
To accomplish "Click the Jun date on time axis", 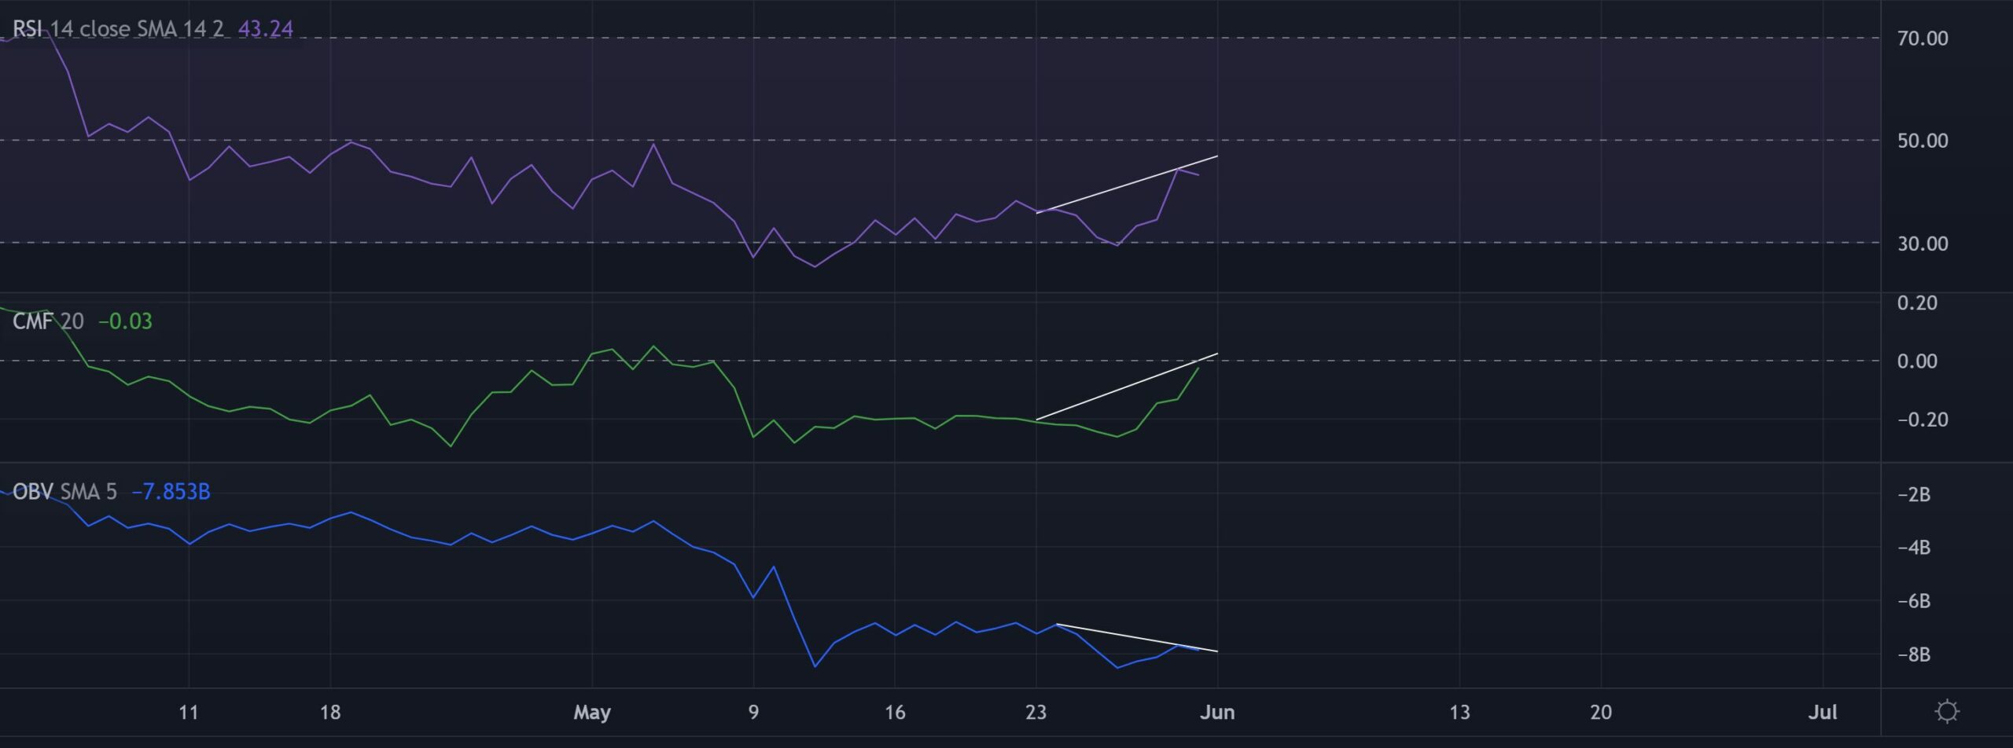I will coord(1217,713).
